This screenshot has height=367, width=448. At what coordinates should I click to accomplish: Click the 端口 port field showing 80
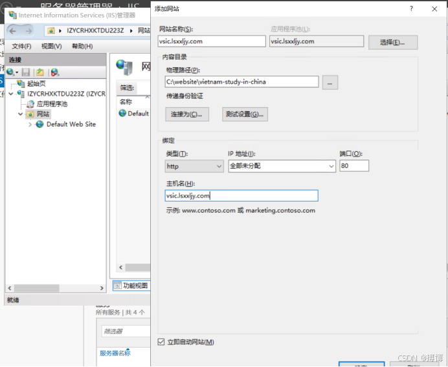tap(354, 165)
